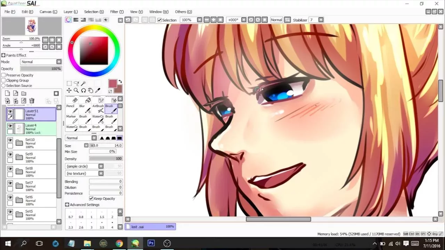
Task: Create a new layer set folder
Action: (x=24, y=93)
